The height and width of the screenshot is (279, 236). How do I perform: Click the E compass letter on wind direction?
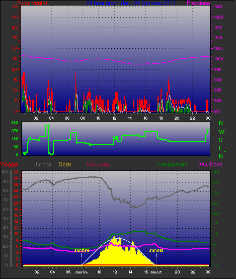pyautogui.click(x=221, y=148)
